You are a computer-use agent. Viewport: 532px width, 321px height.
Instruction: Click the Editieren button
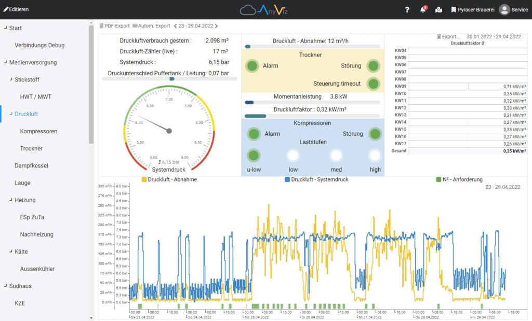(16, 9)
